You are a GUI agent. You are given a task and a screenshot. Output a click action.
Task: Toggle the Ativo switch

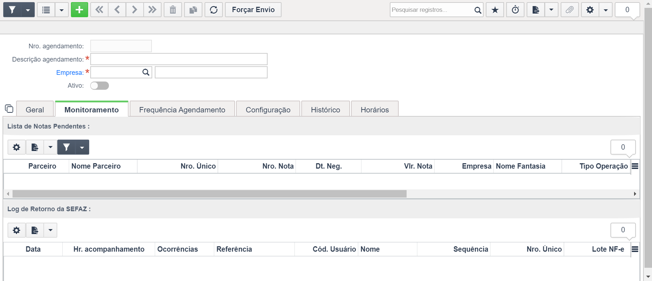pos(100,86)
